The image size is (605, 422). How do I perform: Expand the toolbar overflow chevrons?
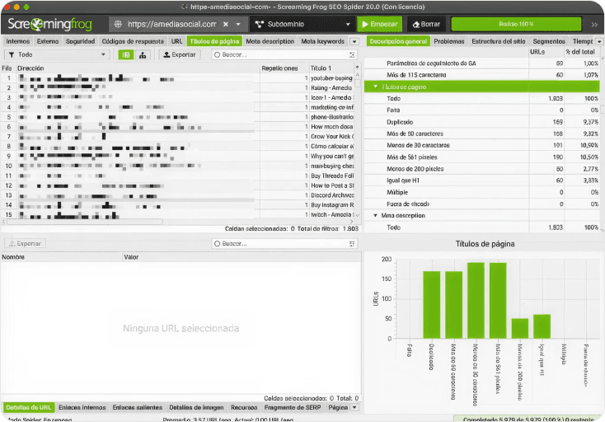click(594, 24)
